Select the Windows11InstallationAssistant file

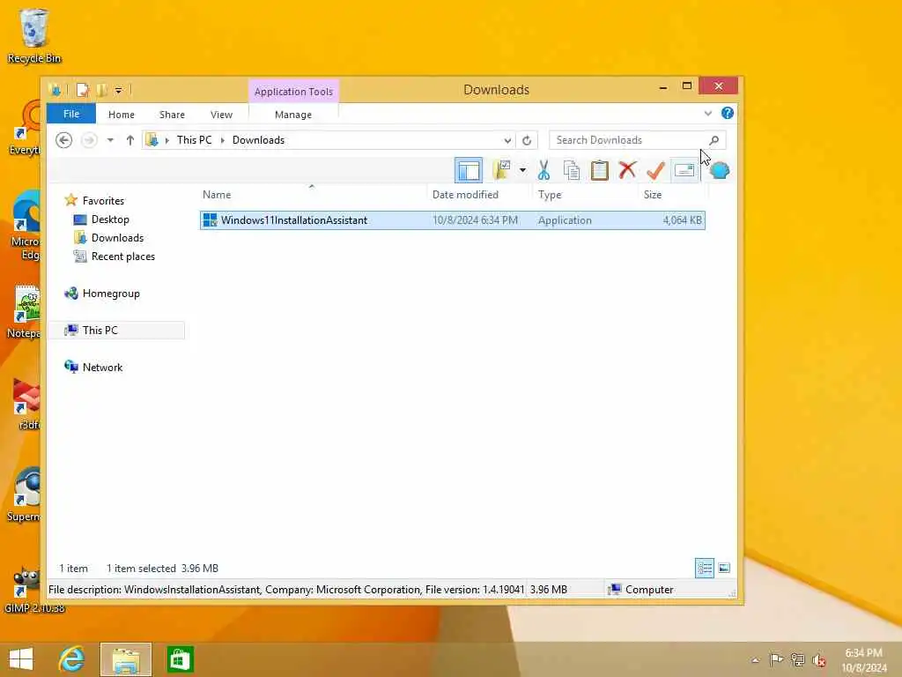453,220
